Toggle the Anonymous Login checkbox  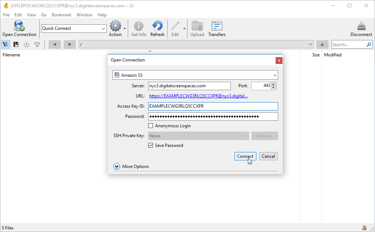tap(151, 126)
